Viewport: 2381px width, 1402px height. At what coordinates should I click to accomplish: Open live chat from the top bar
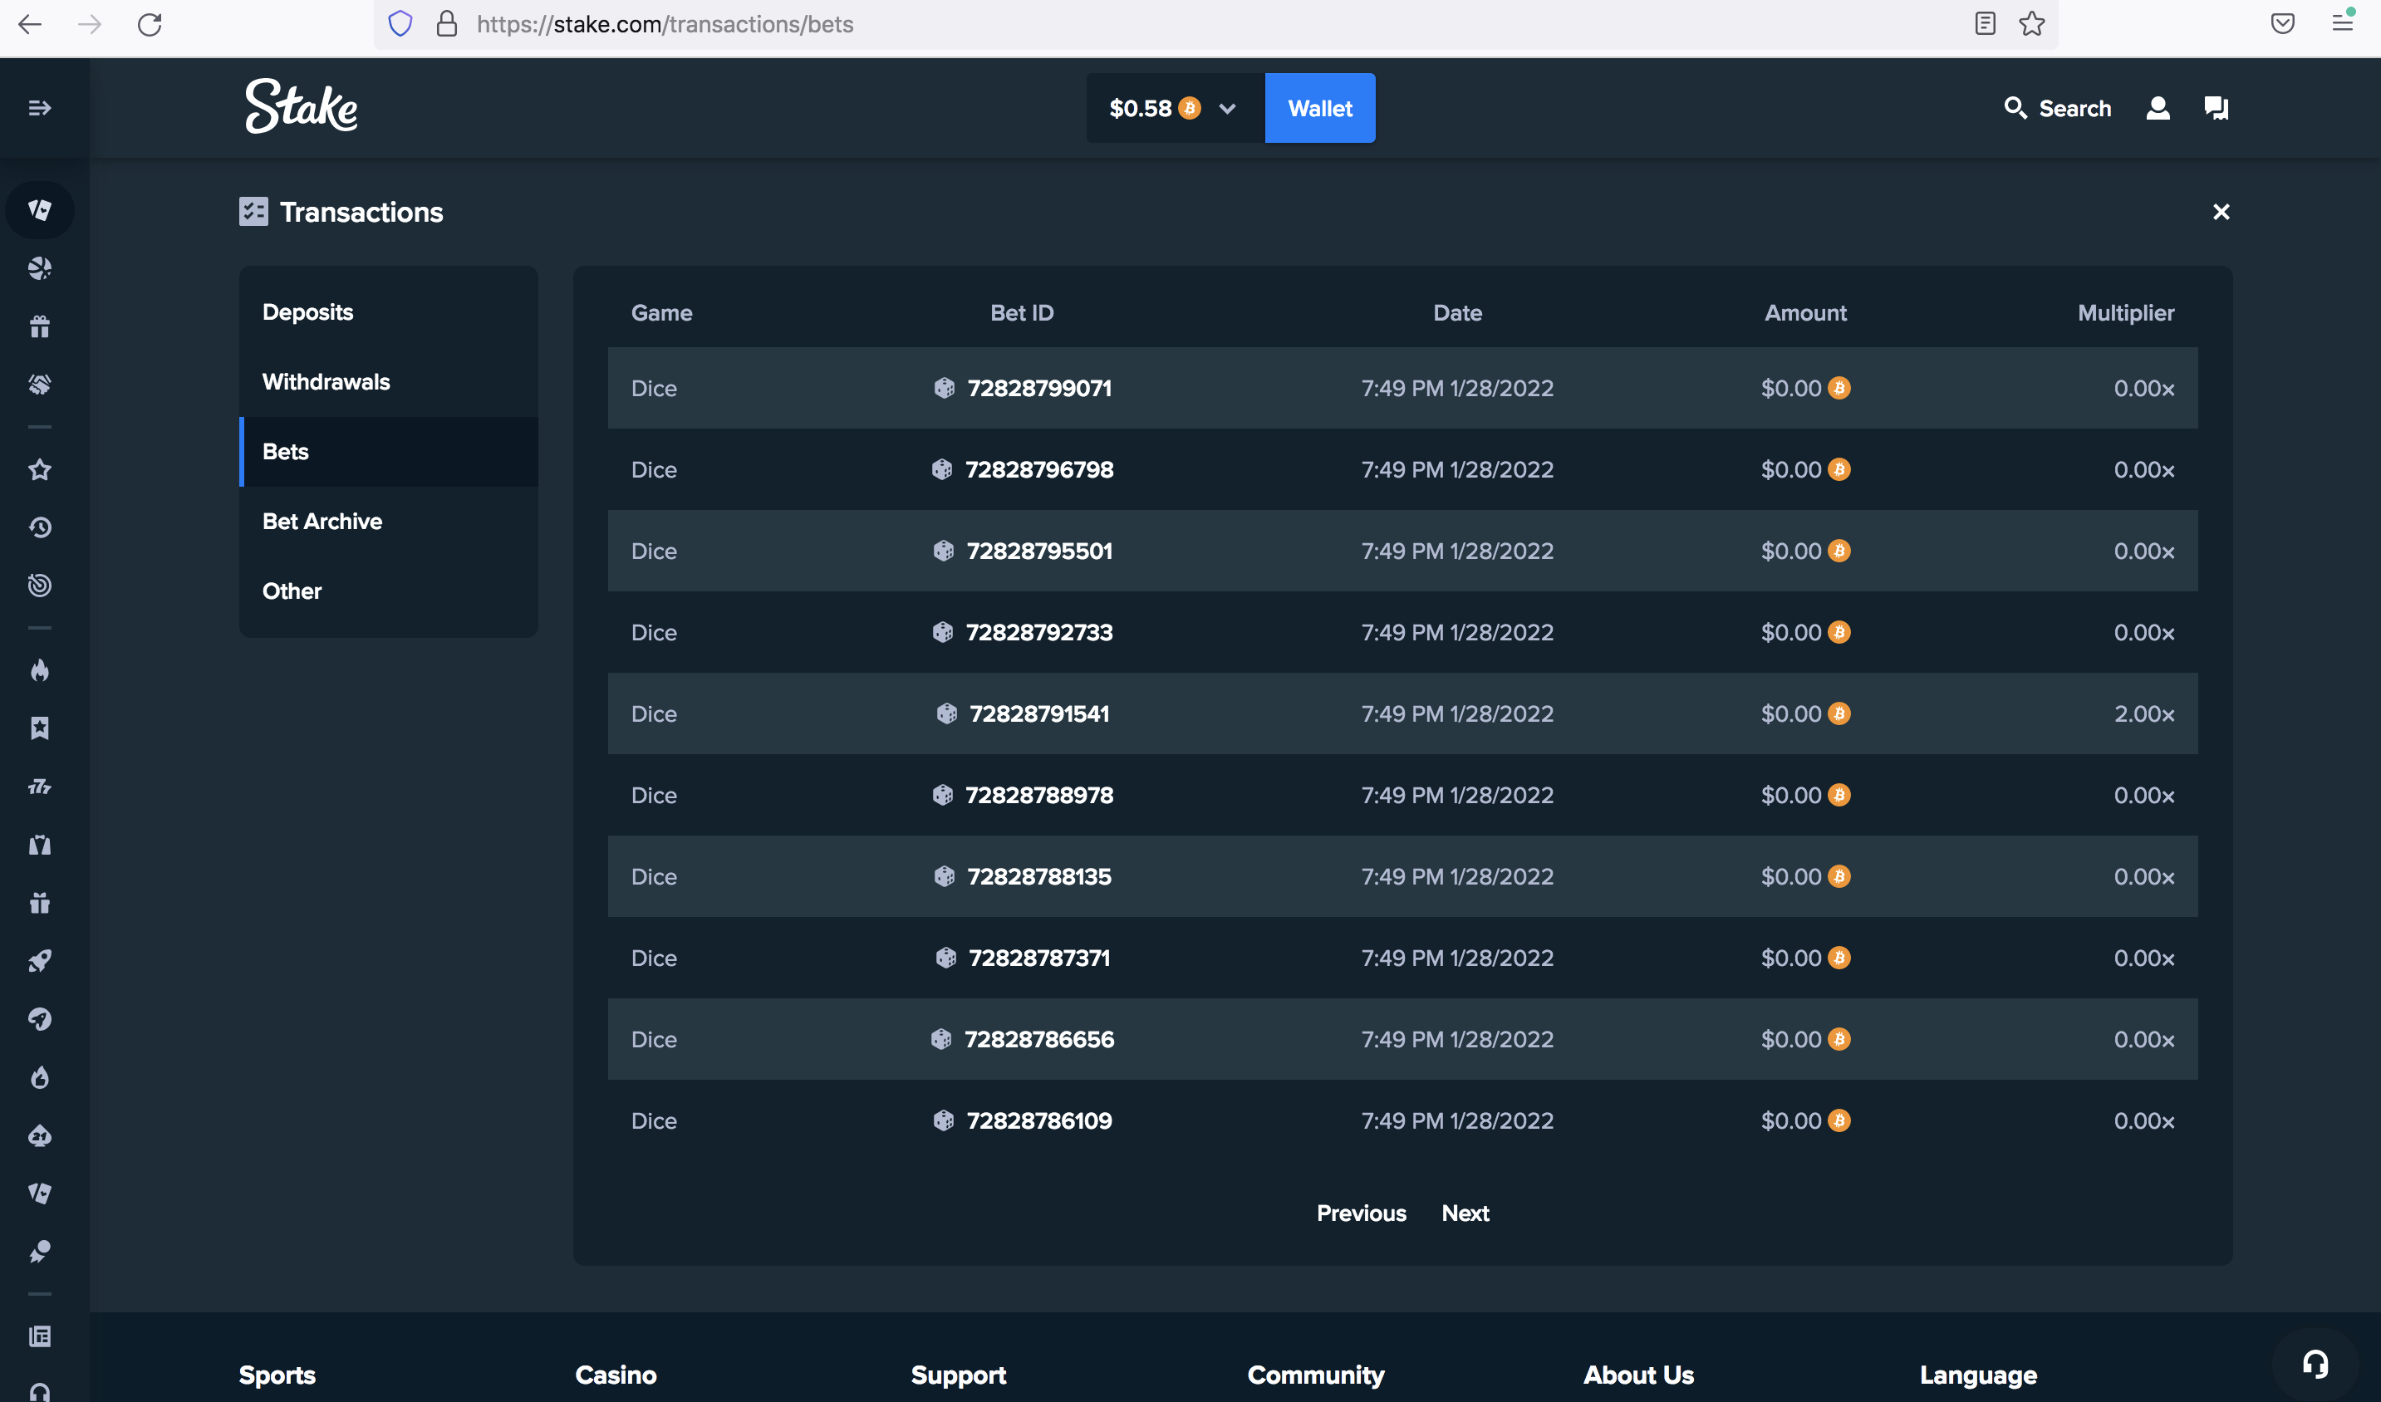point(2216,108)
